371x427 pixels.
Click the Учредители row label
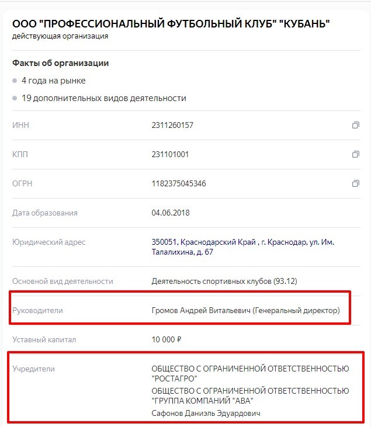33,369
